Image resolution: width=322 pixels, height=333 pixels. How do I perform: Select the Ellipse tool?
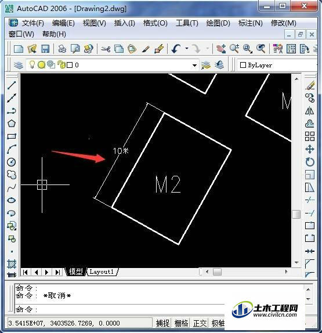[12, 200]
